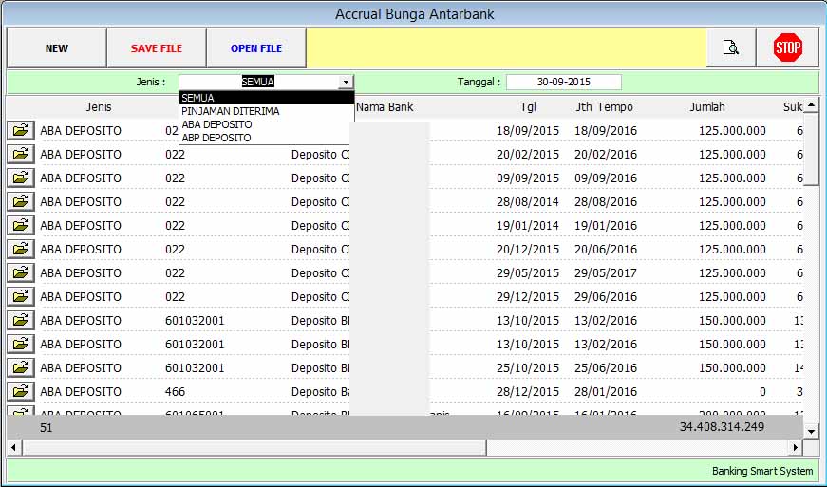Select the due date 29/05/2017 cell
Screen dimensions: 827x487
606,273
